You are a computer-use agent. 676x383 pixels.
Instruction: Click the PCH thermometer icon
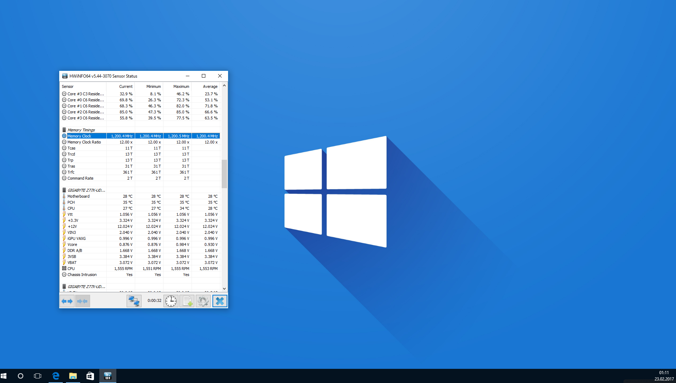pos(64,202)
